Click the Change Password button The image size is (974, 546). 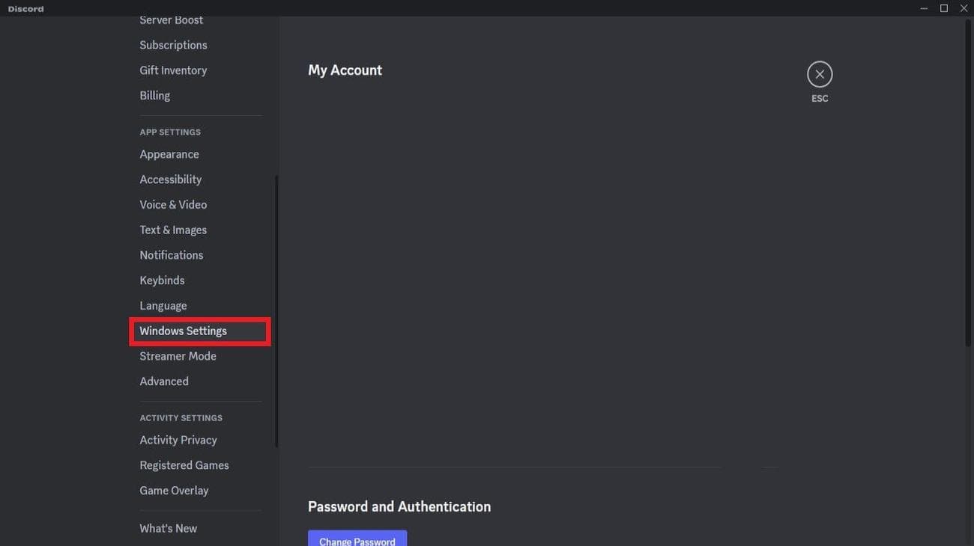click(357, 540)
